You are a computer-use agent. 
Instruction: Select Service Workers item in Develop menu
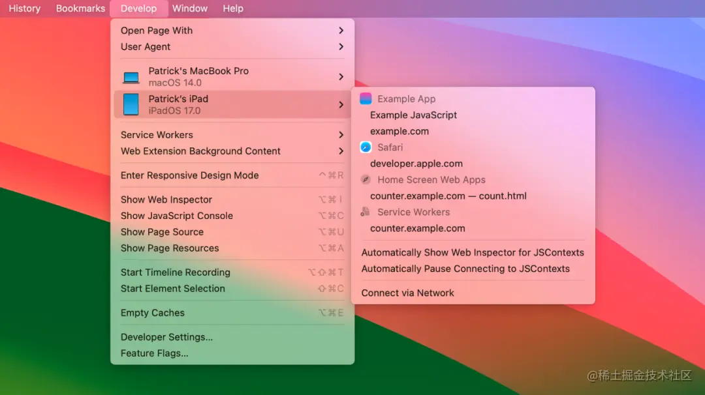232,135
